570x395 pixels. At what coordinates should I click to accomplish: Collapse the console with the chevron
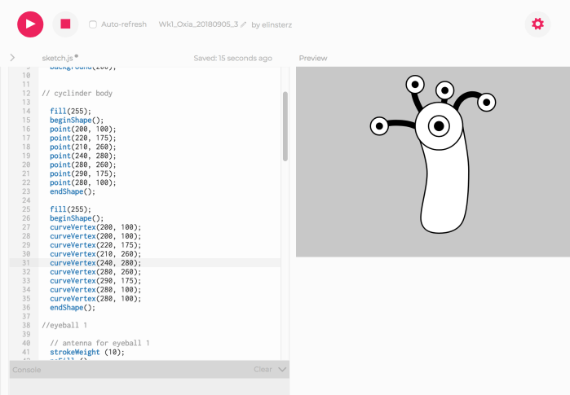pos(282,369)
